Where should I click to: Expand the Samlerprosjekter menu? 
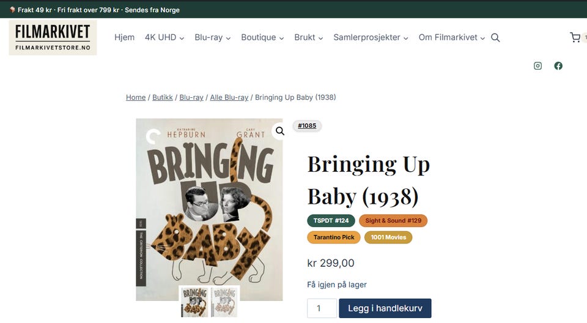[x=371, y=38]
